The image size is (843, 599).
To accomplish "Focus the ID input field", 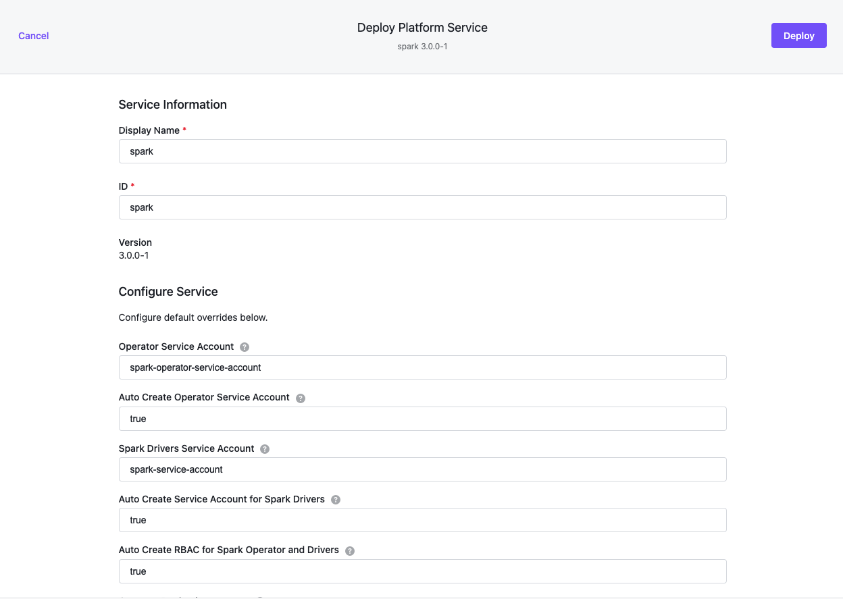I will tap(422, 207).
